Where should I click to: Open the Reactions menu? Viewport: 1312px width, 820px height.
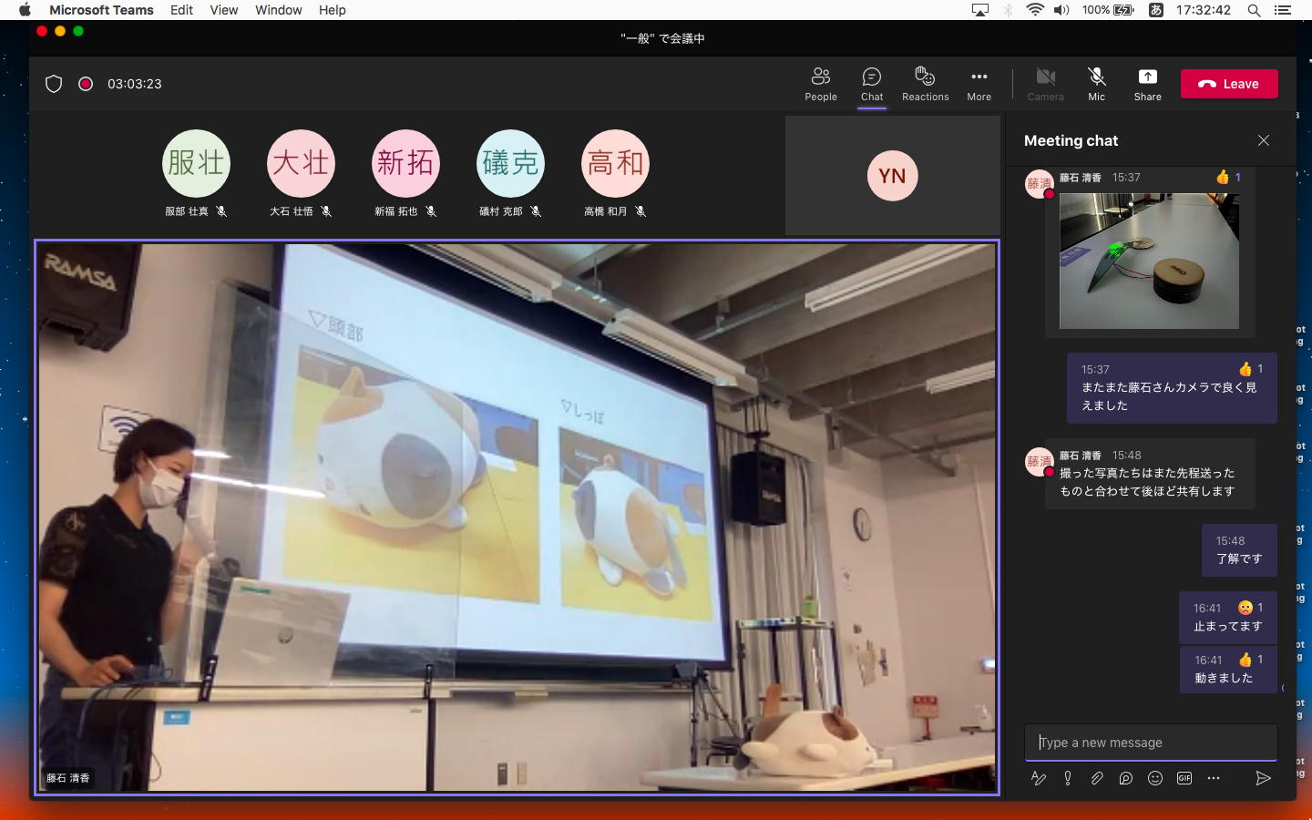pyautogui.click(x=925, y=84)
